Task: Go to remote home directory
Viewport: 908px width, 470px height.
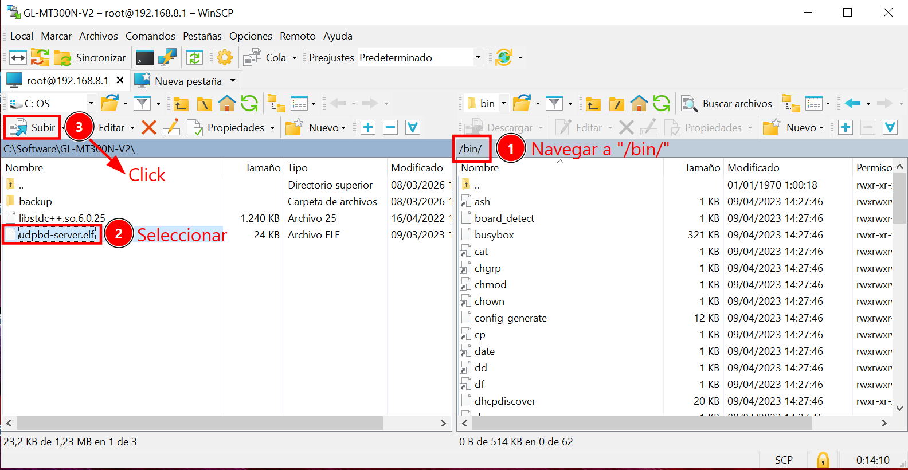Action: click(639, 104)
